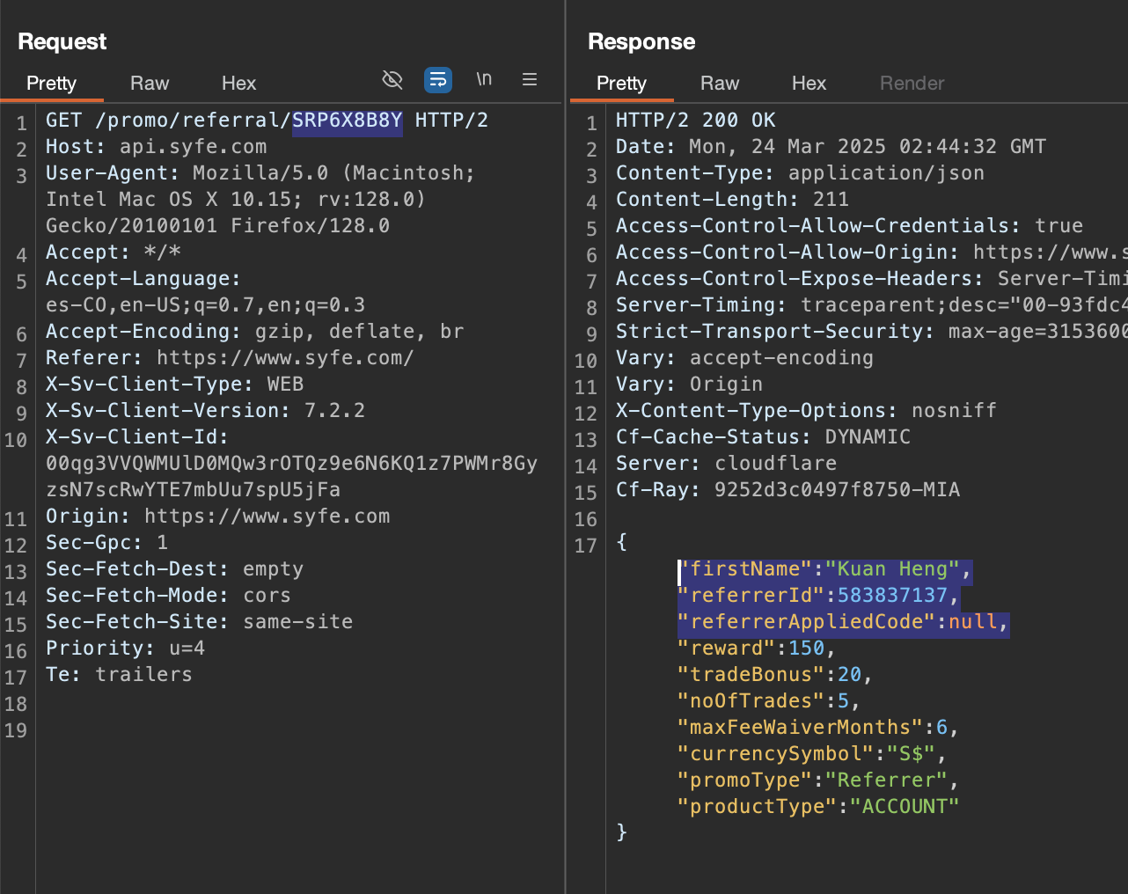Show the Response Raw tab

[719, 84]
